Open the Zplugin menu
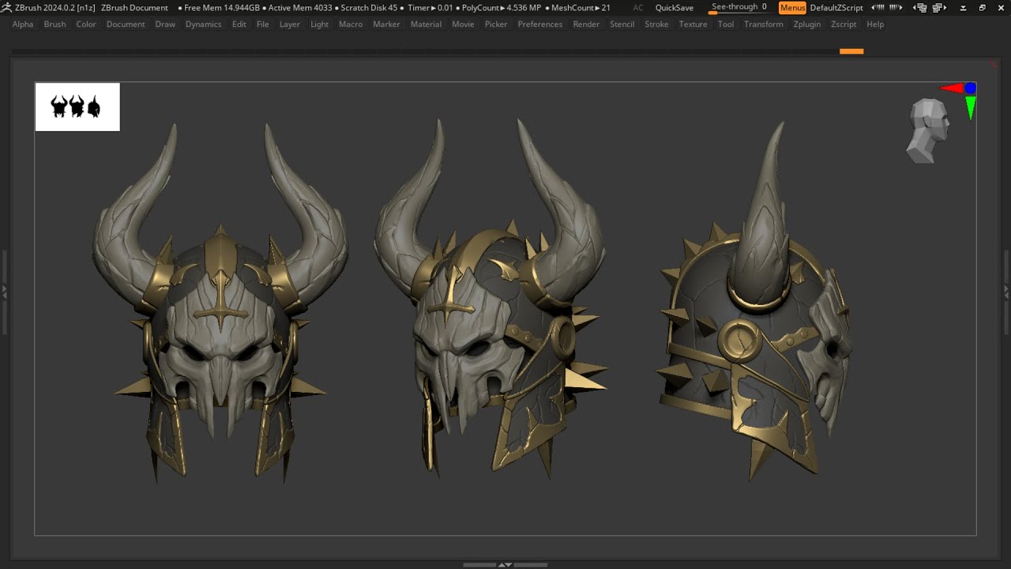1011x569 pixels. [807, 24]
